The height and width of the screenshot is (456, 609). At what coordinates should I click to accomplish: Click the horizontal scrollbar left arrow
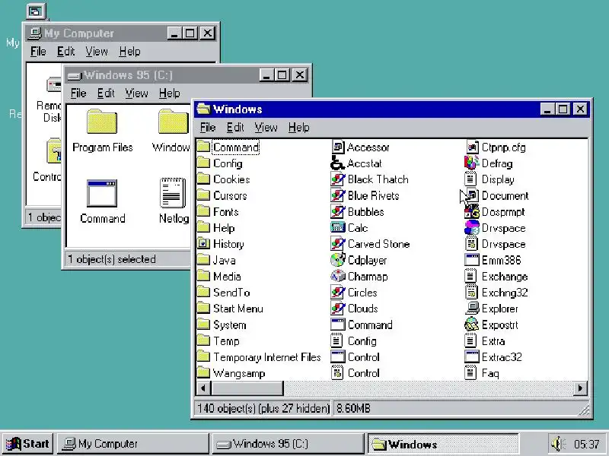click(203, 388)
